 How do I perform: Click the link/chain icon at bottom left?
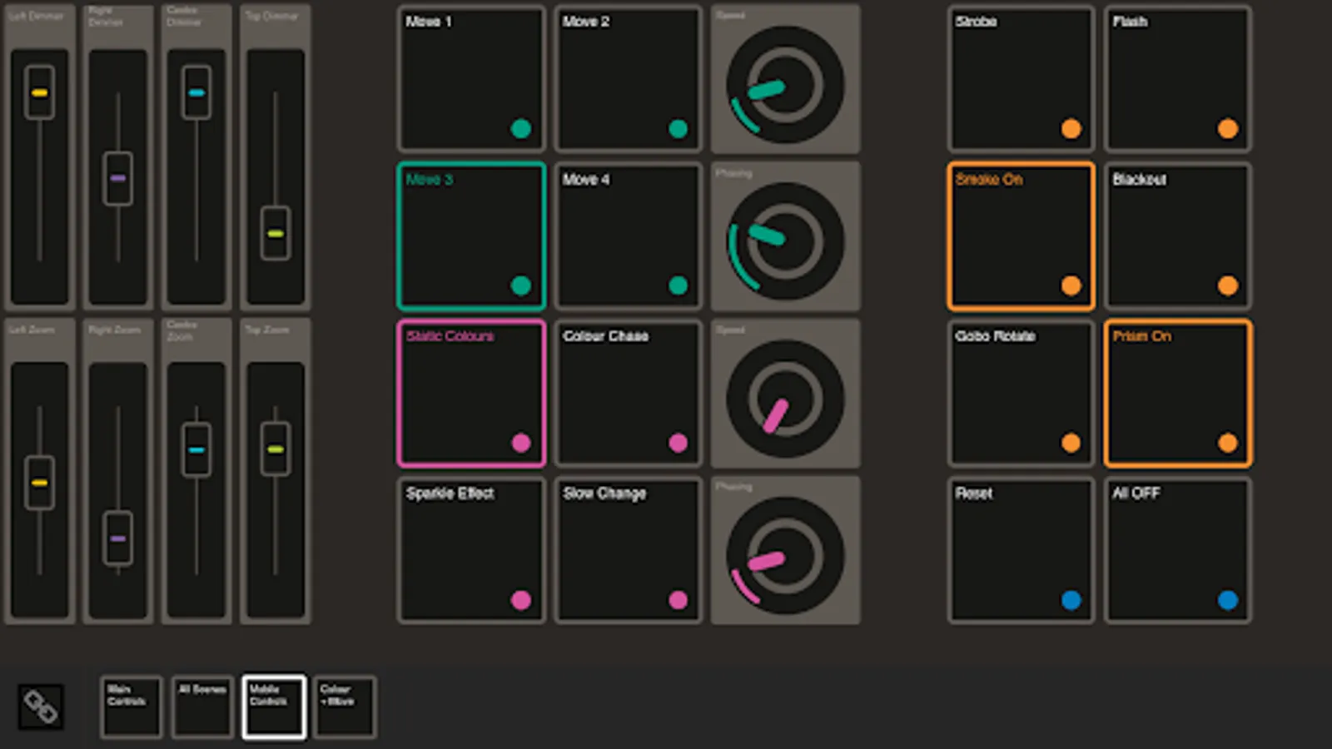[41, 707]
